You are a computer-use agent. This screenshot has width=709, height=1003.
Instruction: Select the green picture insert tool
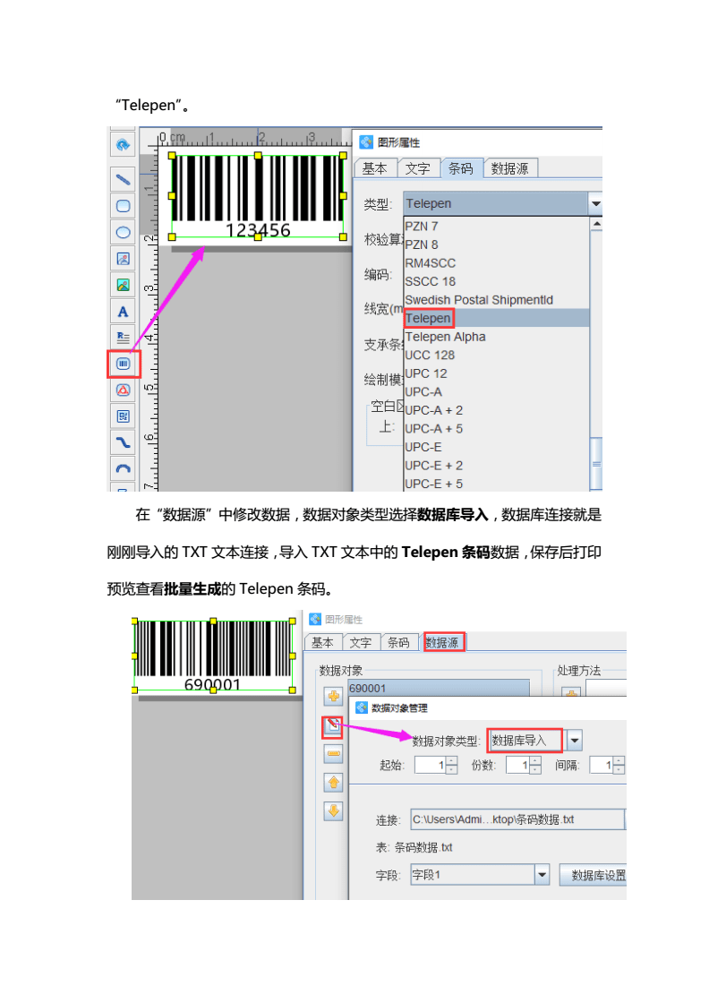(124, 285)
